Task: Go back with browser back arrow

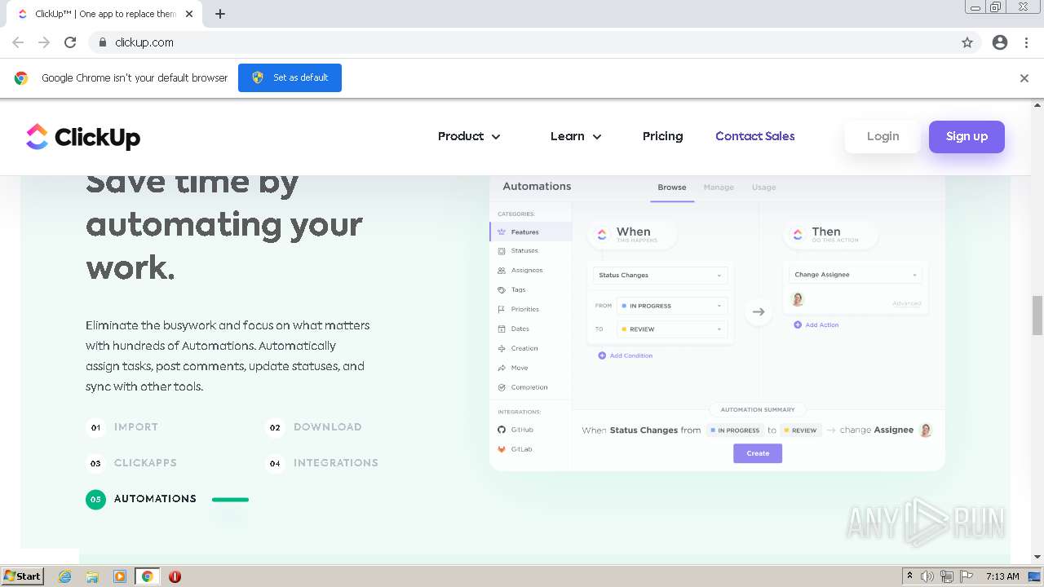Action: pos(18,42)
